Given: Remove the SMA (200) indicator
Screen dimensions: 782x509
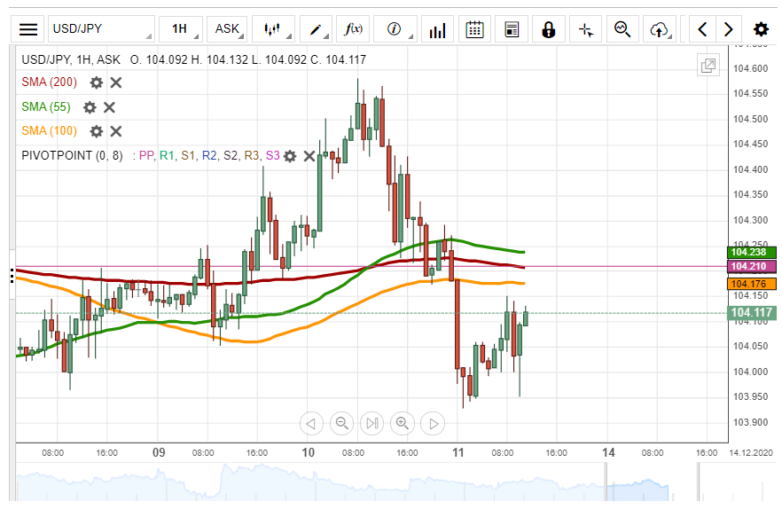Looking at the screenshot, I should click(x=116, y=82).
